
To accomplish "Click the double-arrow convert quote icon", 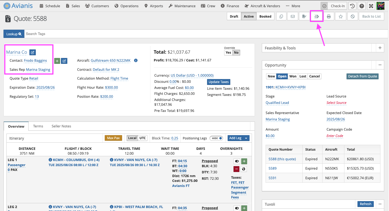I will 317,16.
